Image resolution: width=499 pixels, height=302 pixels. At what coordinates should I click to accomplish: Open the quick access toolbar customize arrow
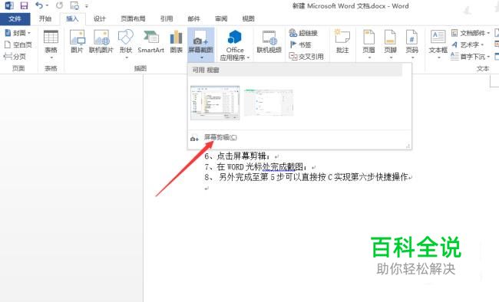(x=87, y=6)
